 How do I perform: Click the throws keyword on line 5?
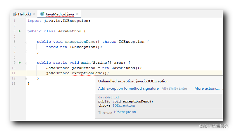coord(109,42)
